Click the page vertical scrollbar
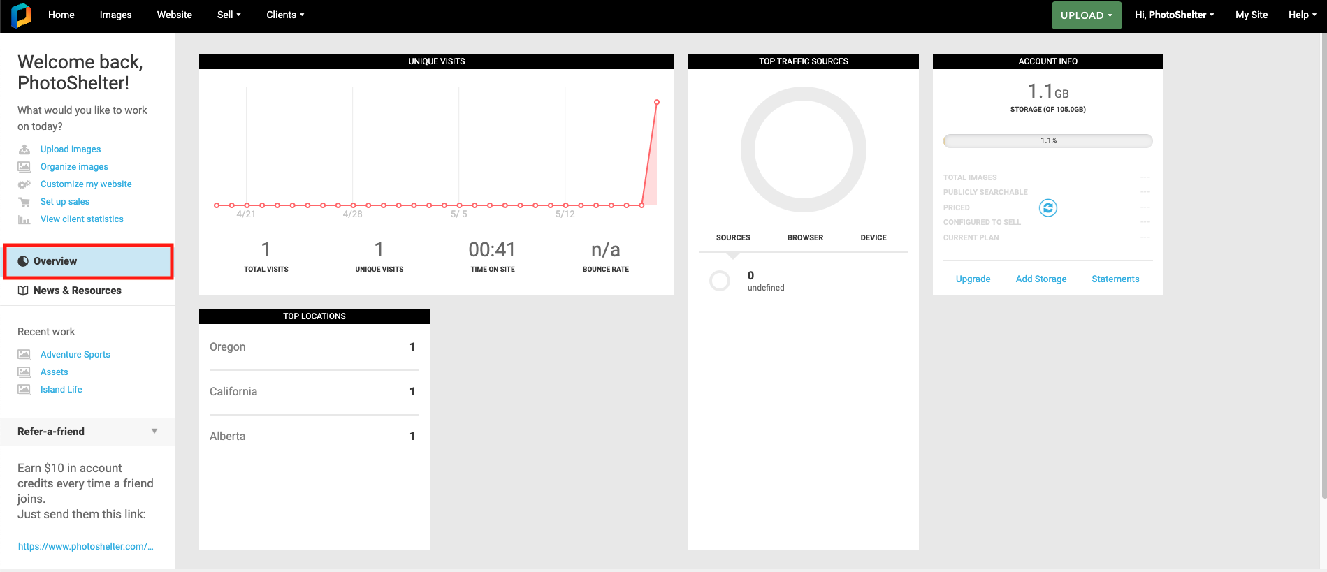Screen dimensions: 1327x572 click(x=1324, y=265)
